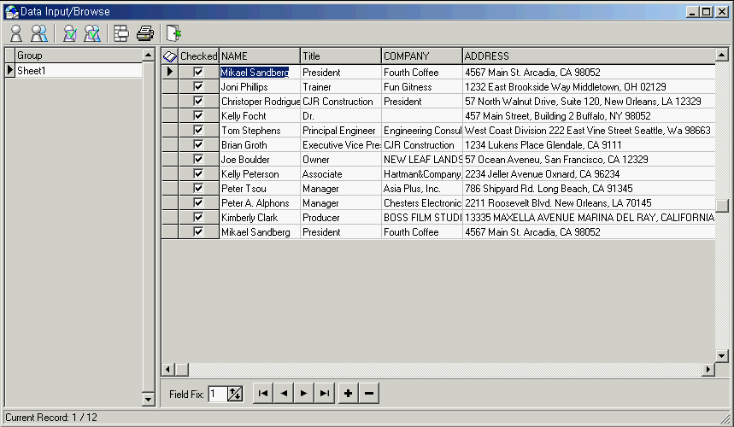Click the printer icon in toolbar
Image resolution: width=734 pixels, height=427 pixels.
(x=145, y=33)
